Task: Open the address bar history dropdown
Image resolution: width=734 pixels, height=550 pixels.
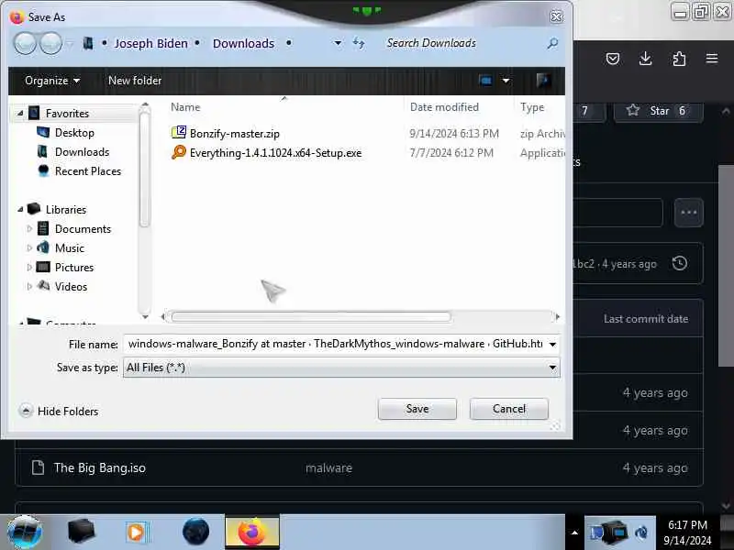Action: (x=338, y=43)
